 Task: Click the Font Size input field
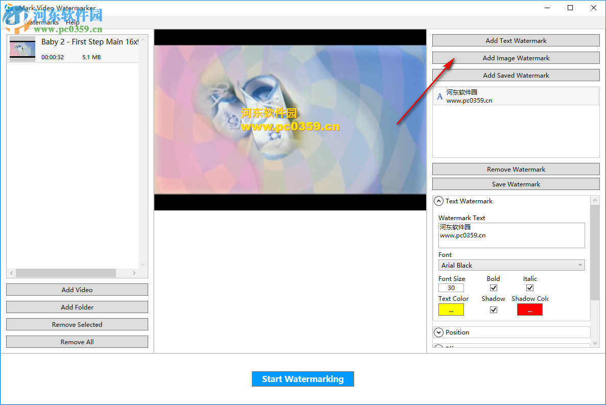point(451,288)
